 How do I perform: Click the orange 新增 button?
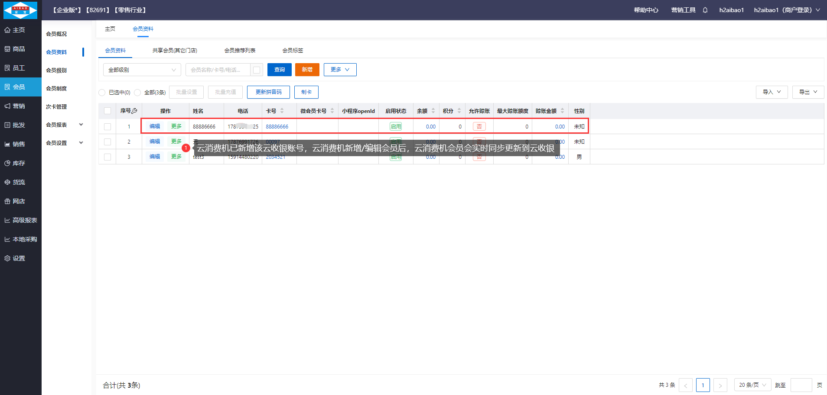tap(307, 70)
